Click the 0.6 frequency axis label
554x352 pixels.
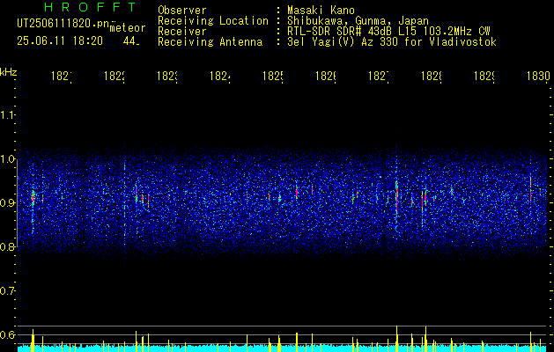[x=7, y=334]
